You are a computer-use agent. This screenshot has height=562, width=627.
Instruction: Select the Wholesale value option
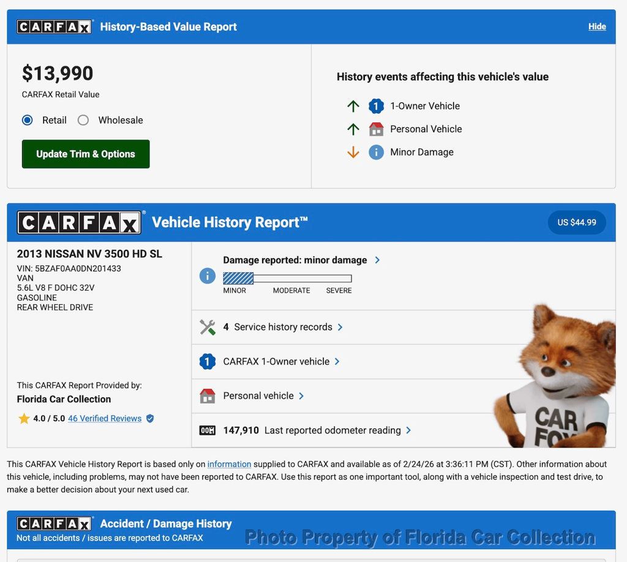(83, 120)
